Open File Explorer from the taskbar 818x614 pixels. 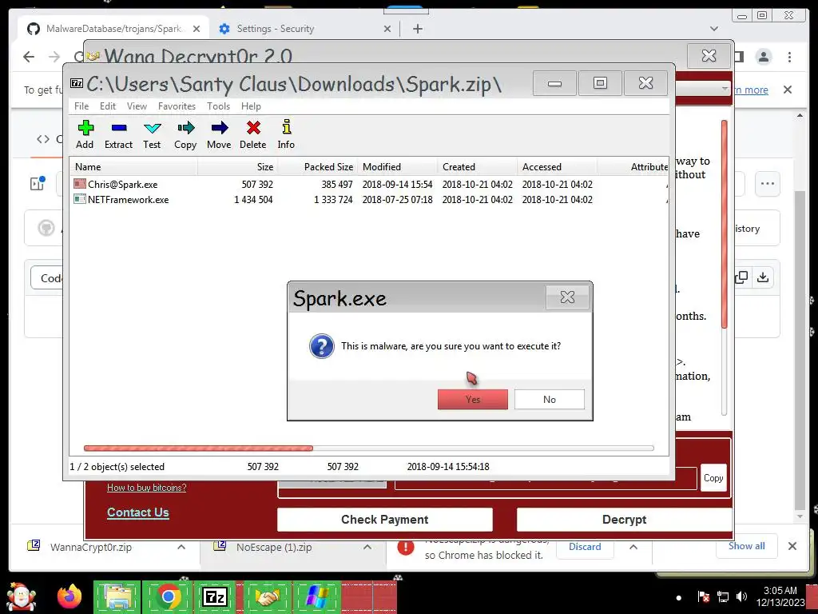[x=117, y=596]
